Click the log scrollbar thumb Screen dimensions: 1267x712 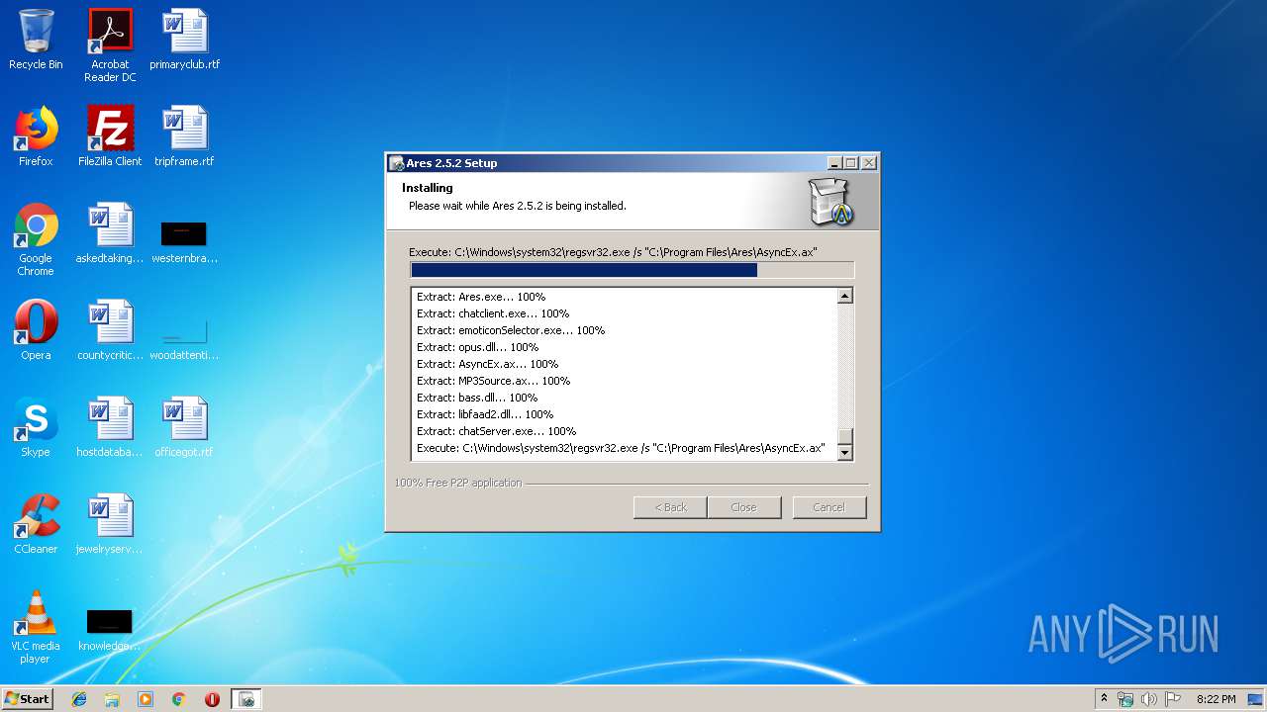pos(844,437)
